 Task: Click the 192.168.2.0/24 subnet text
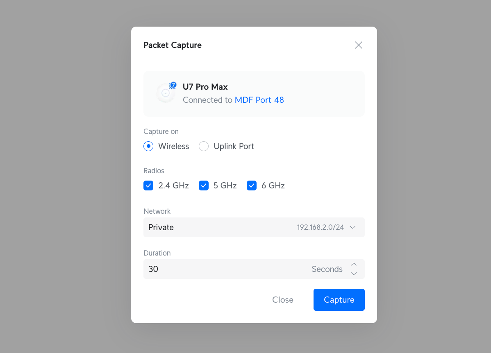pos(321,227)
